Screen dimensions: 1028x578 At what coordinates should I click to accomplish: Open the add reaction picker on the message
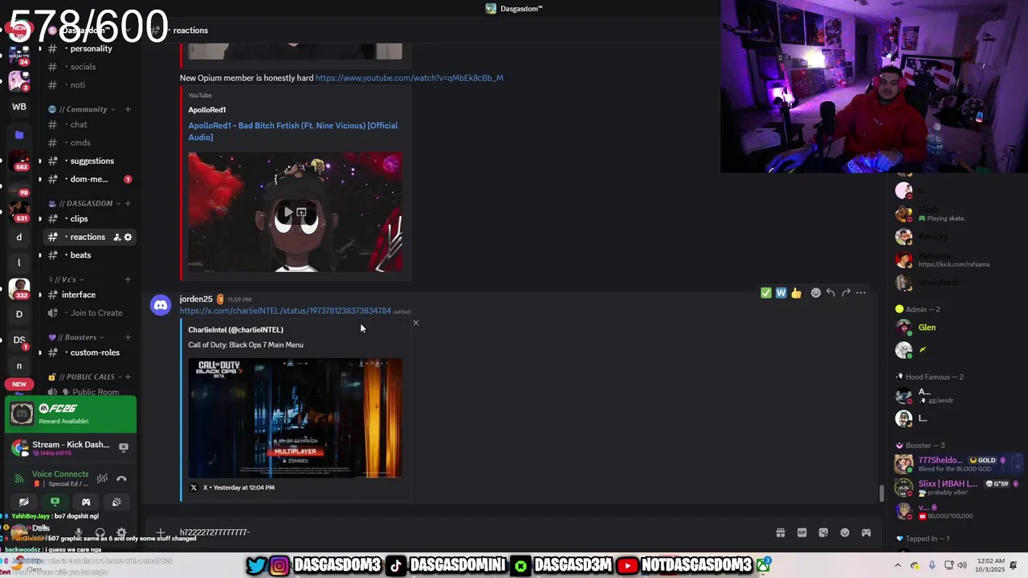[x=816, y=293]
